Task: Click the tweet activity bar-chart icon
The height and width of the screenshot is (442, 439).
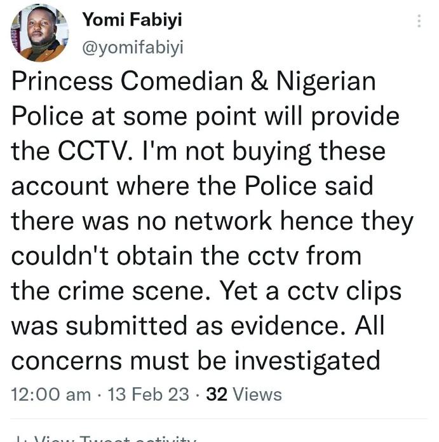Action: pos(21,438)
